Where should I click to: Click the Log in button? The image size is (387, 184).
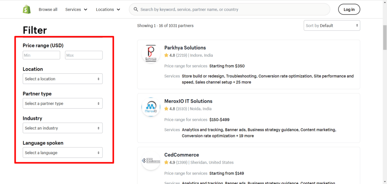click(x=349, y=9)
